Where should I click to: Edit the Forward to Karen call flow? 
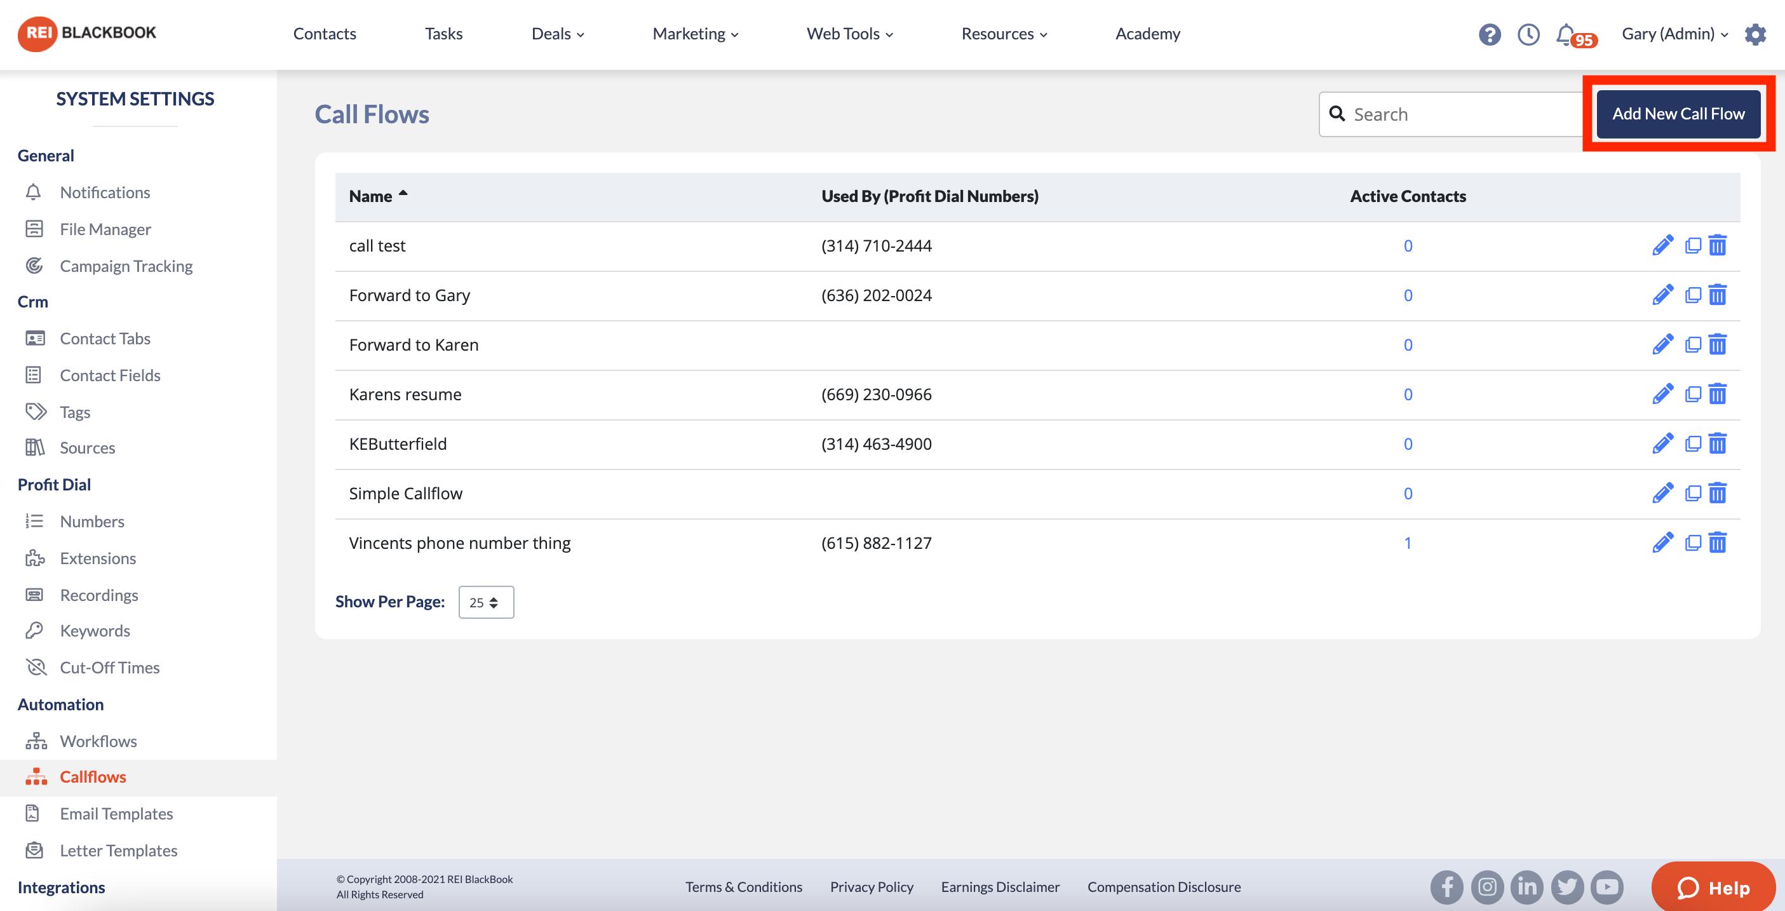point(1662,345)
